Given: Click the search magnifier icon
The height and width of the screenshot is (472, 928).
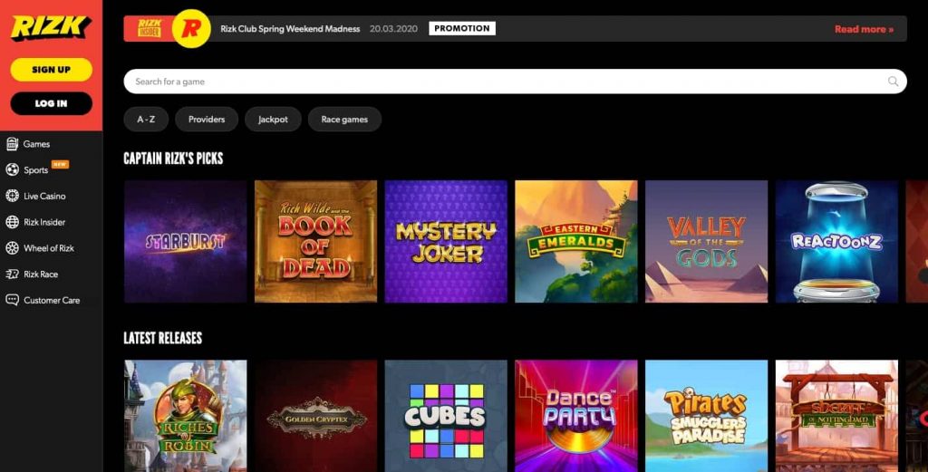Looking at the screenshot, I should pos(893,82).
